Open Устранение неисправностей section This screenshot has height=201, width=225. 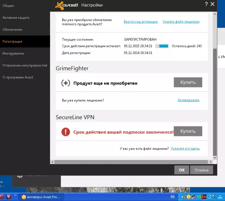[25, 65]
